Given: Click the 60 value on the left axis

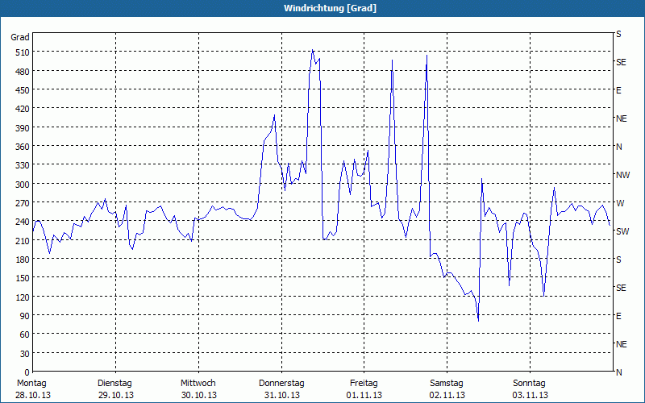Looking at the screenshot, I should [25, 334].
